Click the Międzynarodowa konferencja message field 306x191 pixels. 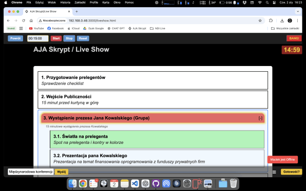(x=31, y=172)
